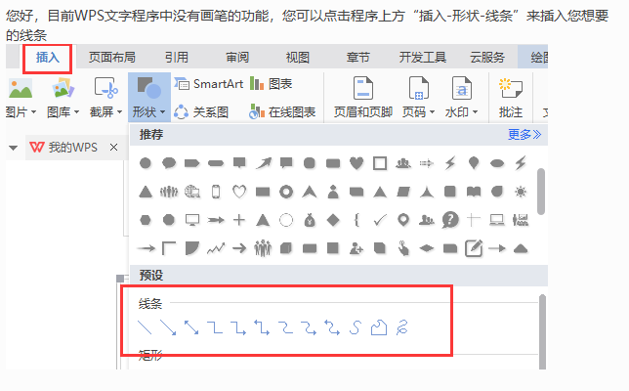629x391 pixels.
Task: Open the 插入 ribbon tab
Action: (x=48, y=58)
